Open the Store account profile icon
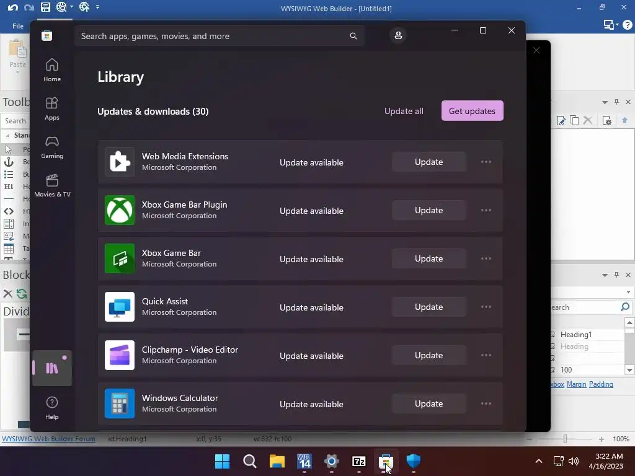Viewport: 635px width, 476px height. (x=398, y=35)
